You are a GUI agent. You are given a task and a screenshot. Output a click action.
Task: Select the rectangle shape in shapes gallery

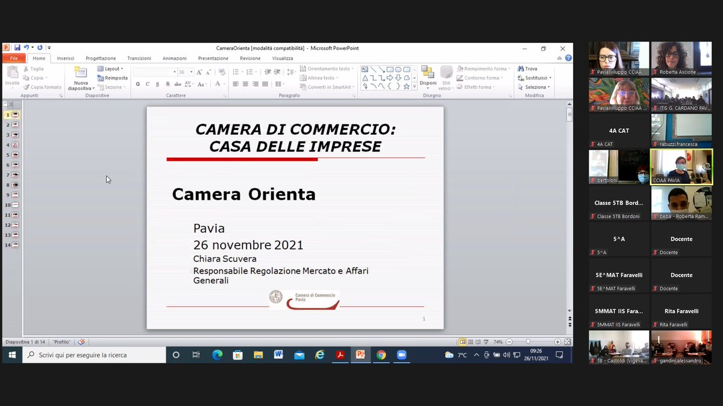pyautogui.click(x=390, y=70)
